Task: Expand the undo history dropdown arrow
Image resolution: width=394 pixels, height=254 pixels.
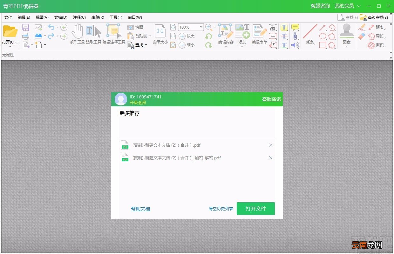Action: 58,27
